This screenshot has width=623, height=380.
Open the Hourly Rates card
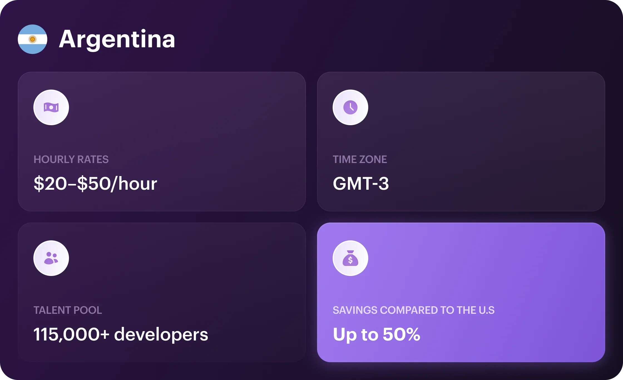(x=162, y=142)
